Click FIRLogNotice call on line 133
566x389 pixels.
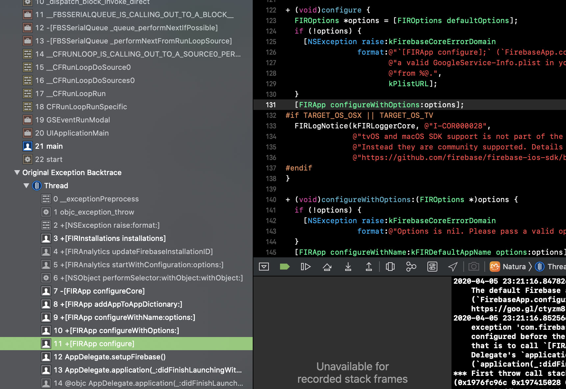point(321,126)
